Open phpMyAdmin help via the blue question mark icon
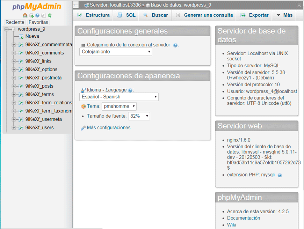Image resolution: width=304 pixels, height=229 pixels. 37,16
